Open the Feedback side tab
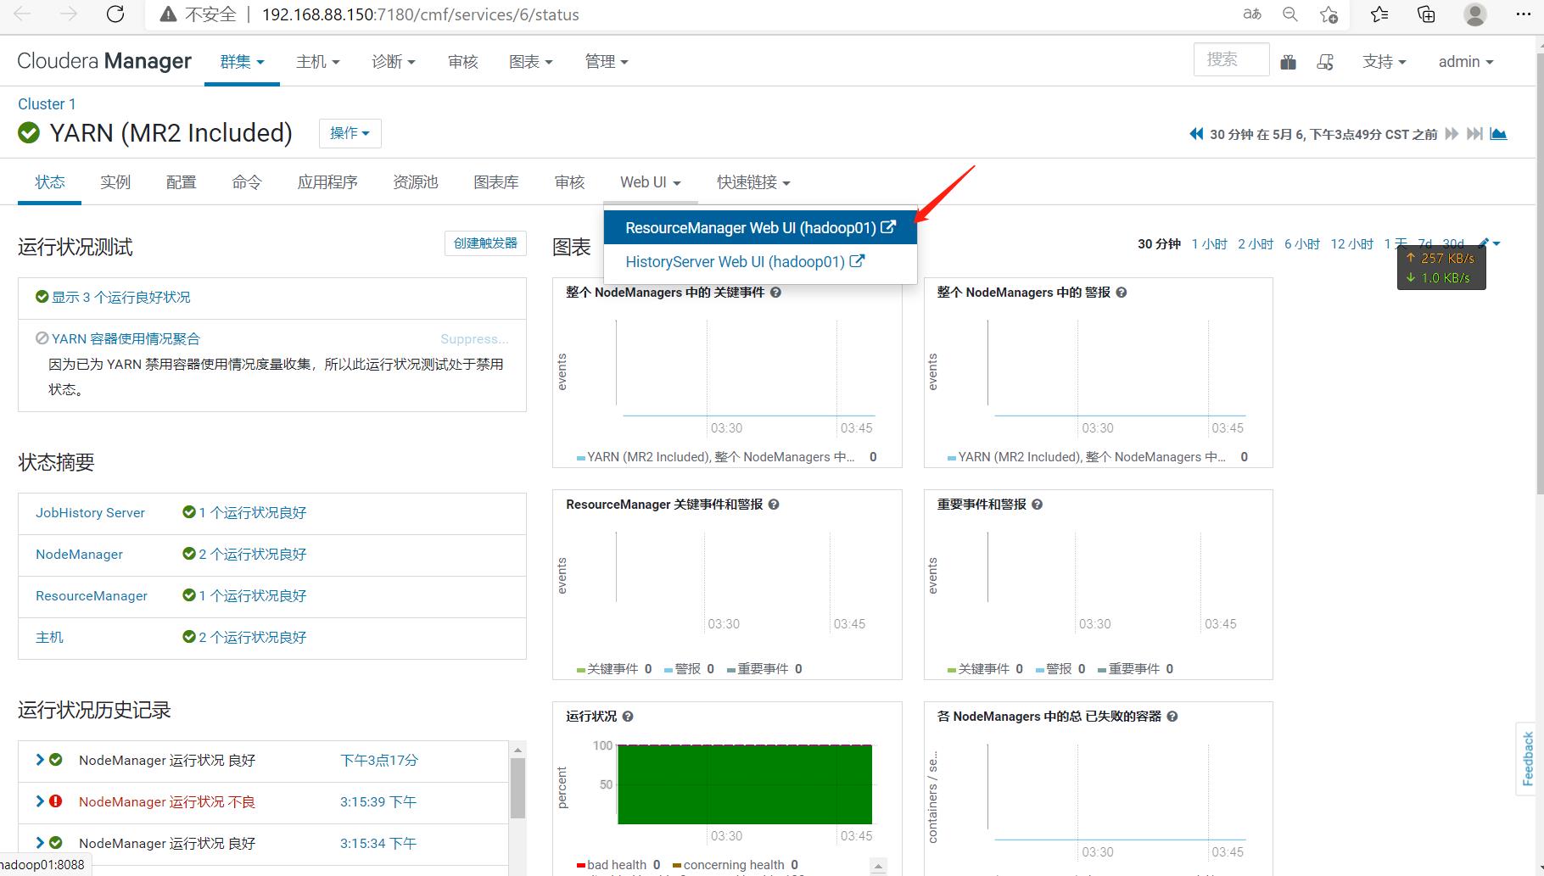1544x876 pixels. pos(1528,759)
